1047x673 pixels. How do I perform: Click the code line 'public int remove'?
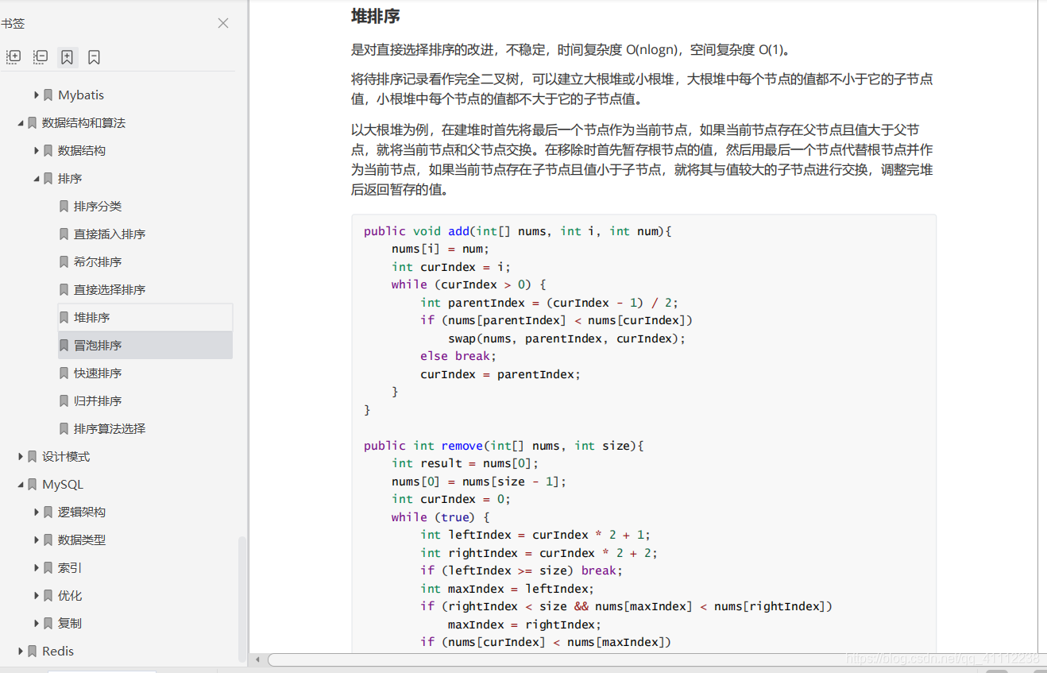point(504,445)
